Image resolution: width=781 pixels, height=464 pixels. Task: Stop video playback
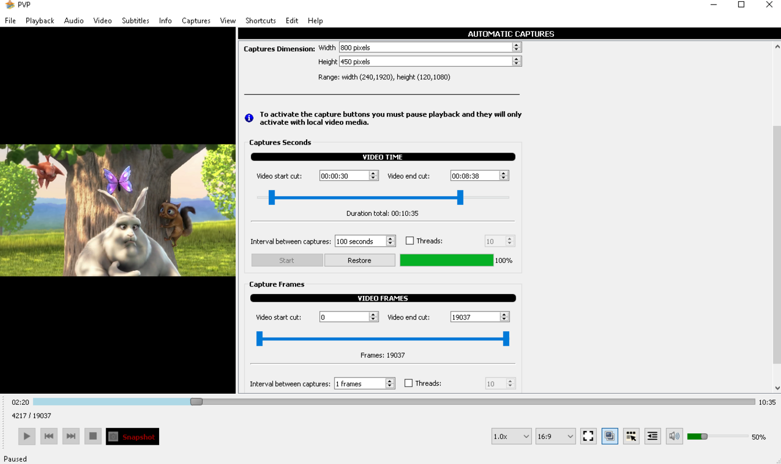(x=93, y=436)
